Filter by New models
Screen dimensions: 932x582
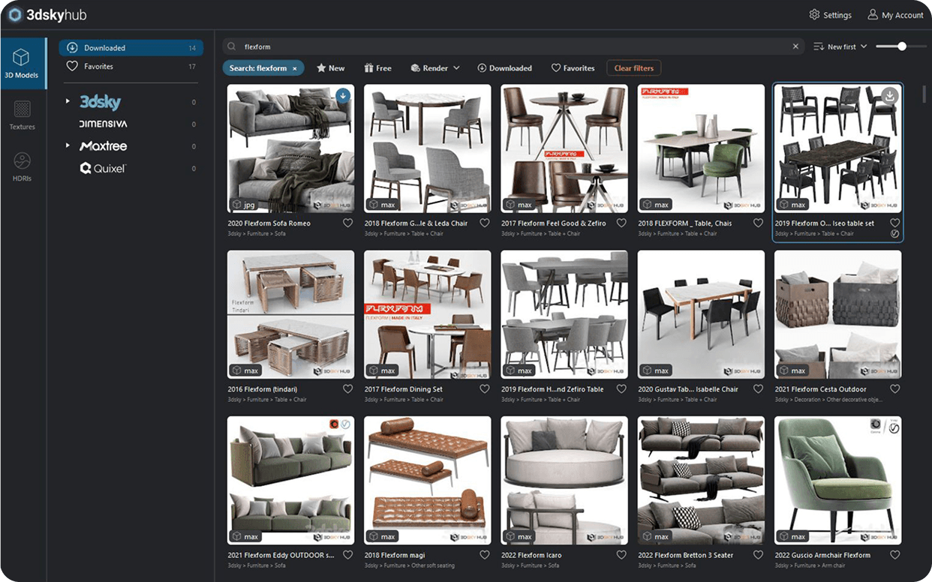330,68
